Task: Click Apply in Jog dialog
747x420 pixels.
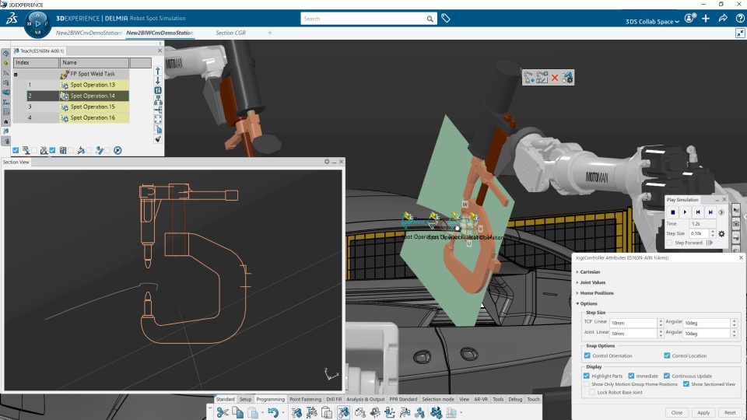Action: point(703,412)
